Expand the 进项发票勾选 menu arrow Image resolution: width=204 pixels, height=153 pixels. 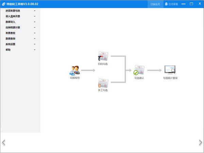[x=35, y=11]
